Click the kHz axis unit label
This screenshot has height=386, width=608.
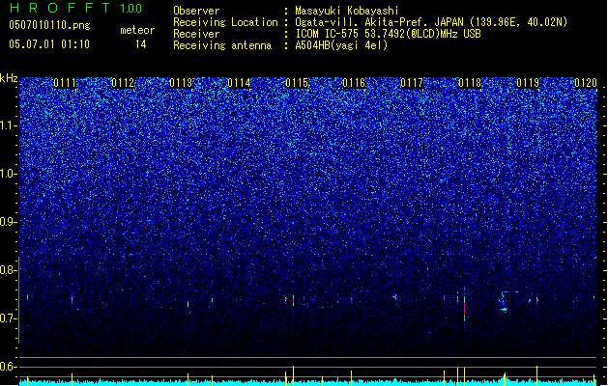9,78
